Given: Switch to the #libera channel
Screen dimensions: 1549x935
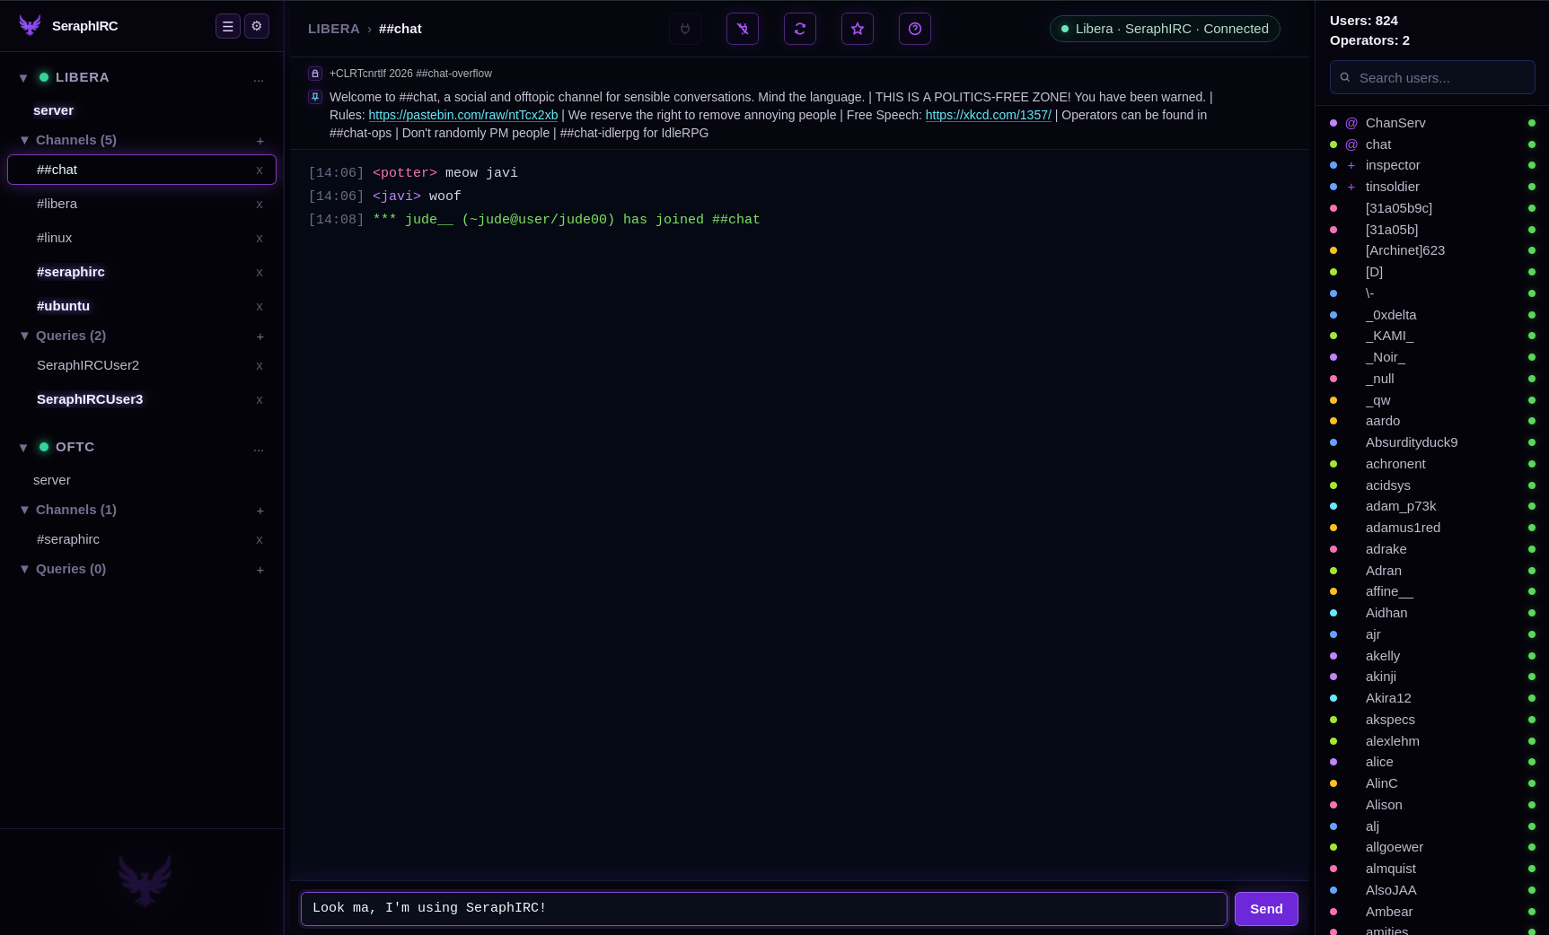Looking at the screenshot, I should (142, 204).
